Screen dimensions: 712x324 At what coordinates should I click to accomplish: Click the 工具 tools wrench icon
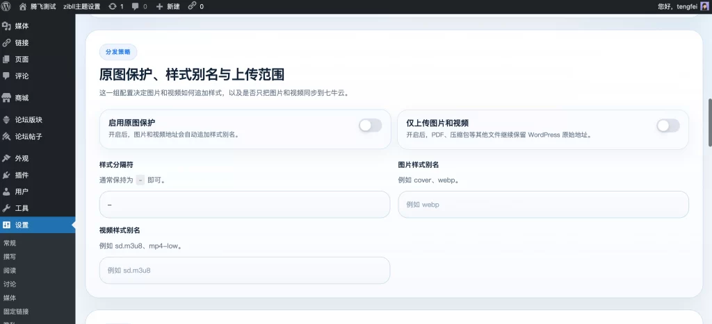6,208
